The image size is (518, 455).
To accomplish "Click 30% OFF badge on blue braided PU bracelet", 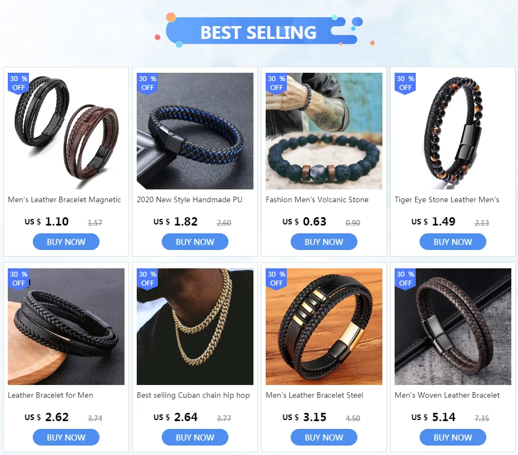I will [x=147, y=83].
